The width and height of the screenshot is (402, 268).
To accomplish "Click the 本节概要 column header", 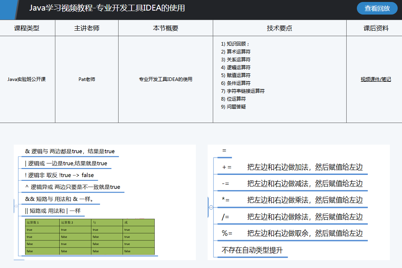I will (166, 28).
